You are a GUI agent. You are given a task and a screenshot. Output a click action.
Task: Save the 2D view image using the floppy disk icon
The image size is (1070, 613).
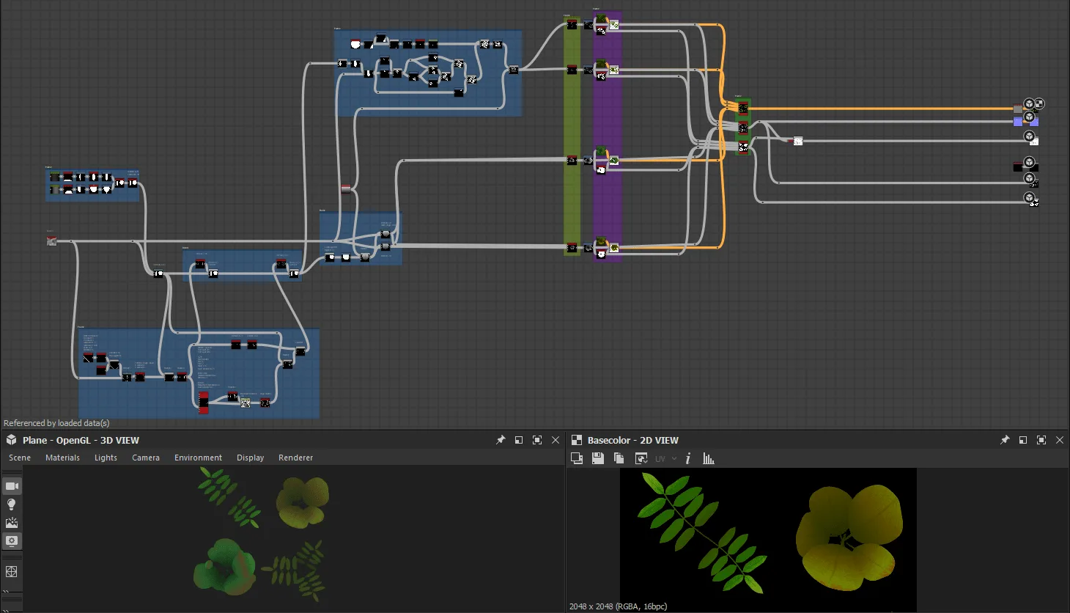click(597, 458)
